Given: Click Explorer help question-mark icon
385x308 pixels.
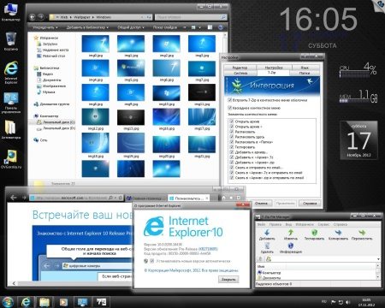Looking at the screenshot, I should pyautogui.click(x=221, y=27).
